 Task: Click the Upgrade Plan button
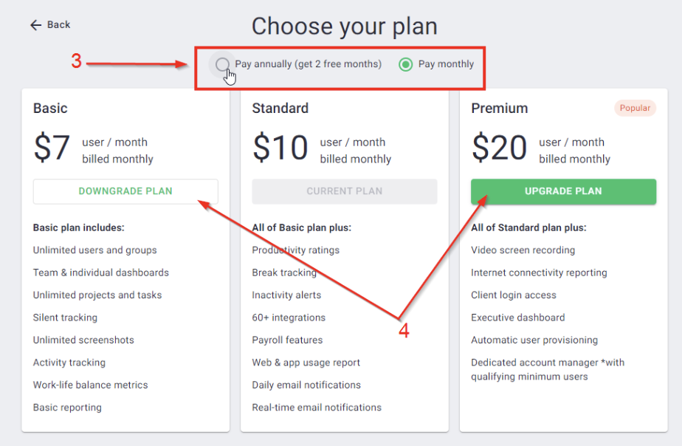563,191
